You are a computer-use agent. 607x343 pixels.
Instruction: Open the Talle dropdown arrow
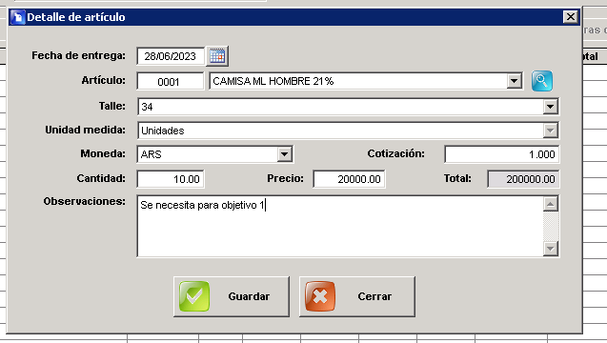[x=550, y=107]
